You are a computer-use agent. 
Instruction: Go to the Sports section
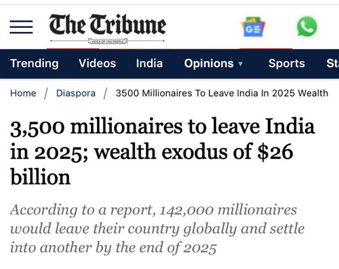point(287,63)
